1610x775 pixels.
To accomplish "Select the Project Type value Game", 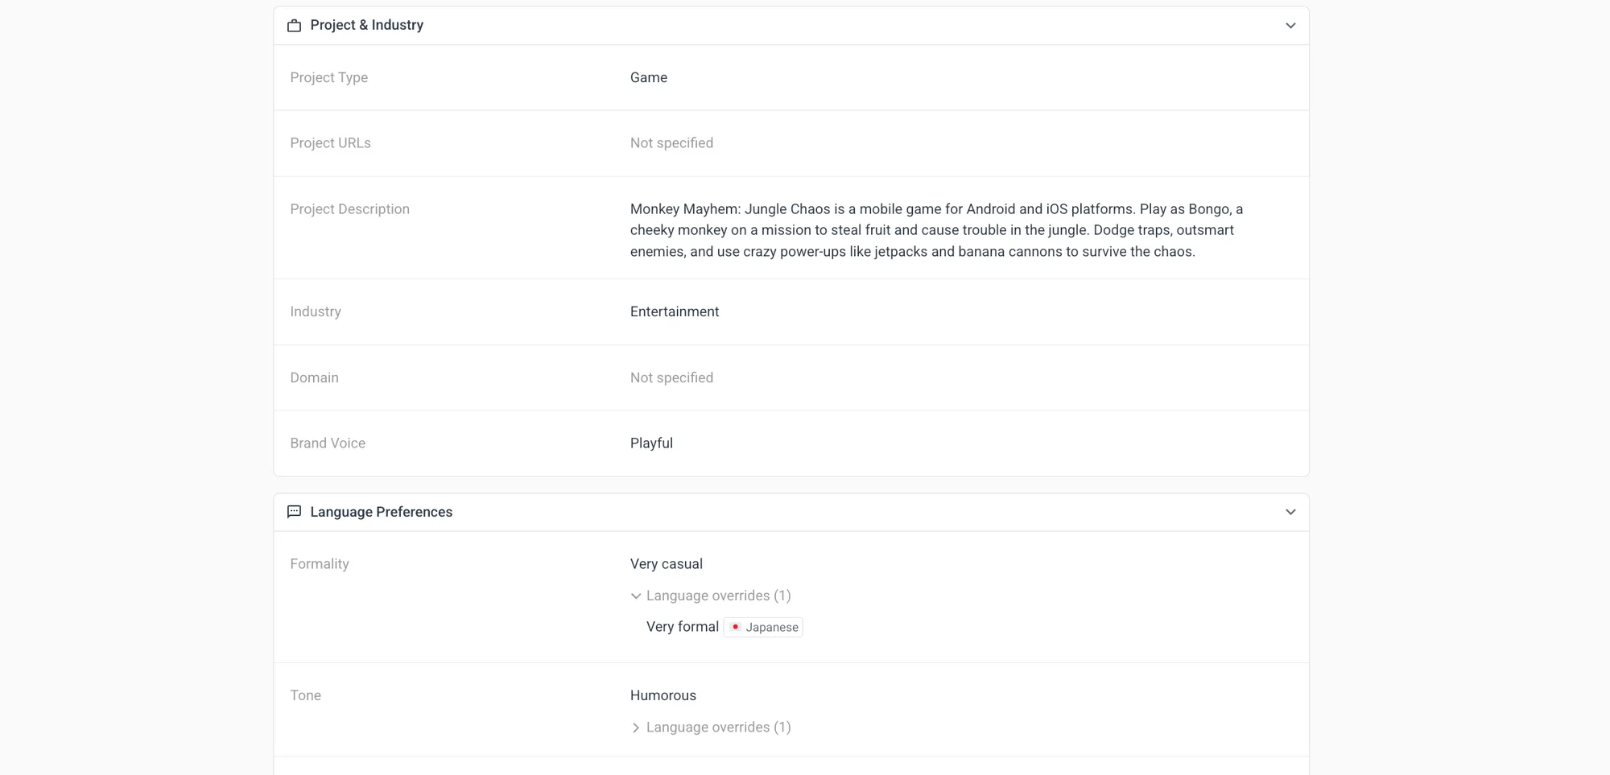I will pyautogui.click(x=648, y=77).
